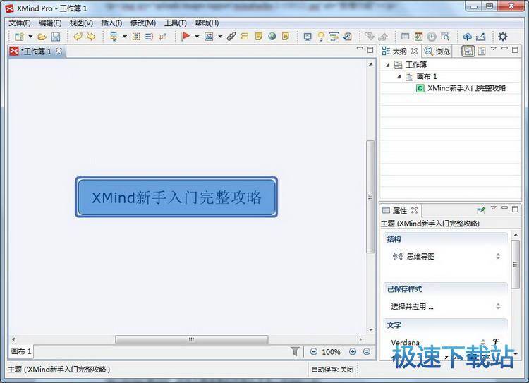Open the Verdana font dropdown
Image resolution: width=529 pixels, height=383 pixels.
pyautogui.click(x=438, y=343)
